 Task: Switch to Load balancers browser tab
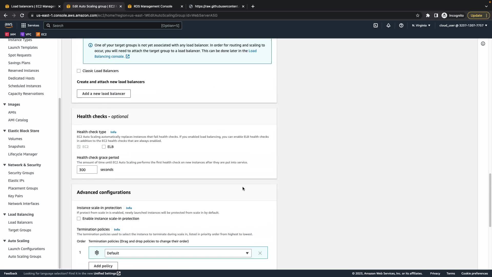33,6
